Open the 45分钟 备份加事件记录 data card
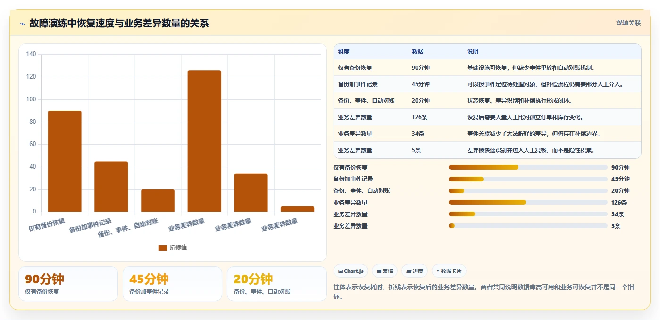 [172, 284]
